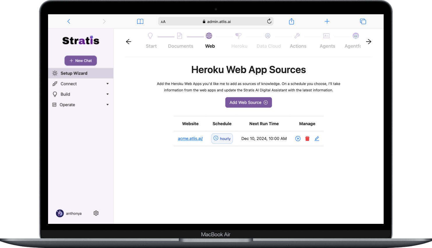Viewport: 432px width, 248px height.
Task: Click the wizard previous step arrow
Action: tap(128, 42)
